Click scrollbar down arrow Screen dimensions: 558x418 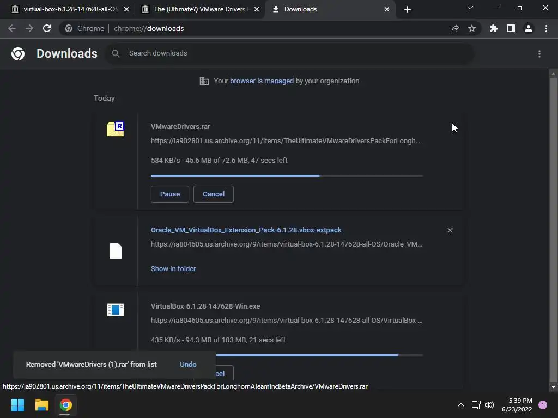553,387
